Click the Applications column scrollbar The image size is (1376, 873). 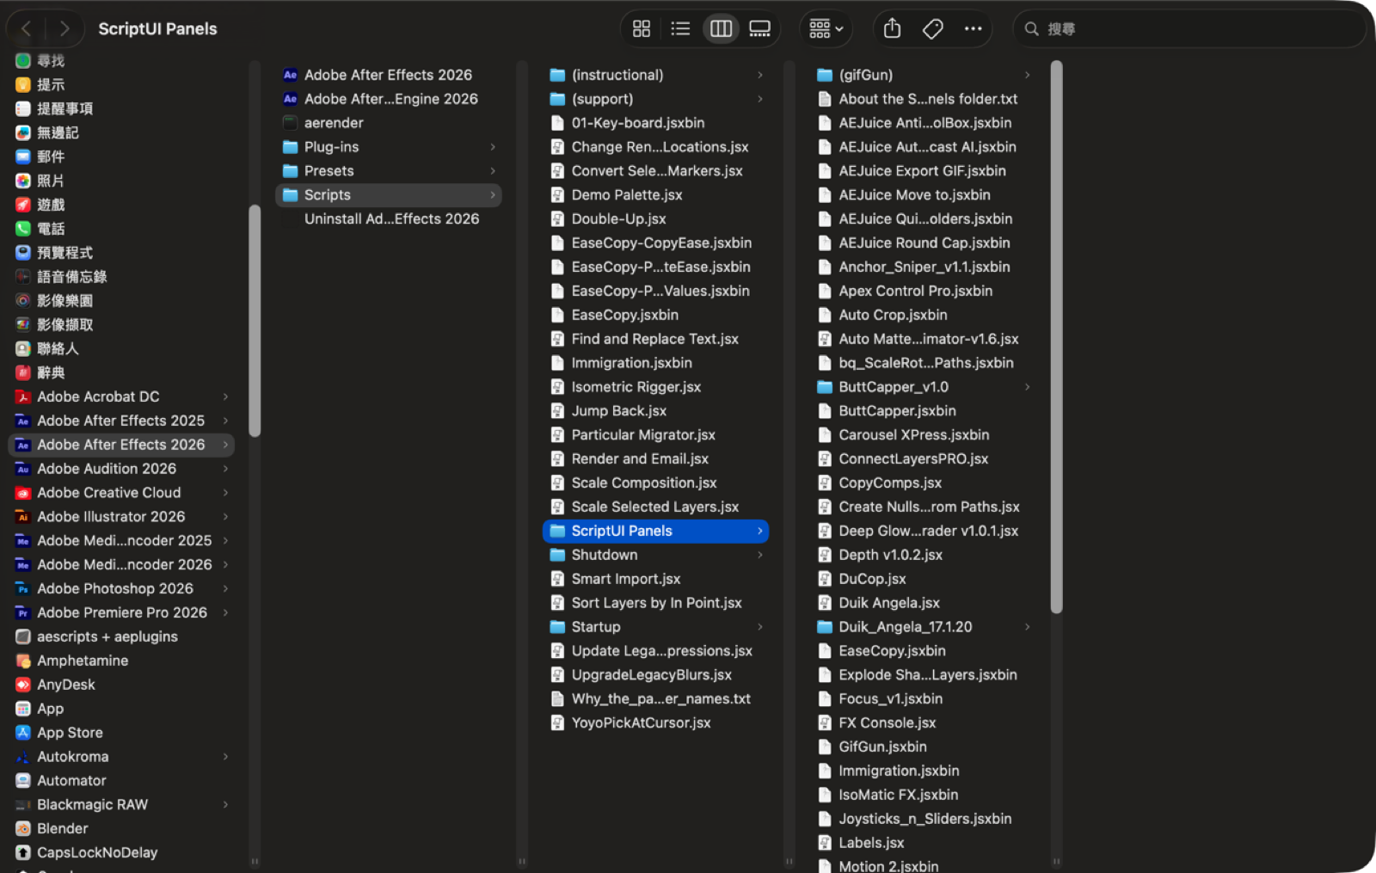click(x=254, y=321)
